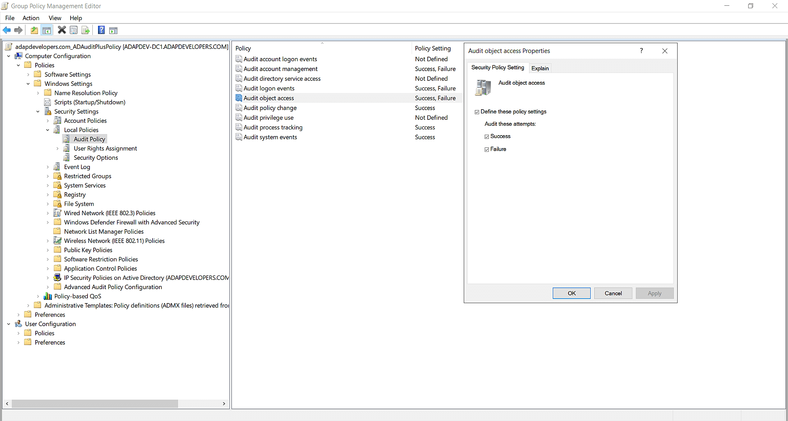Click the Export List toolbar icon
This screenshot has height=421, width=788.
tap(85, 30)
